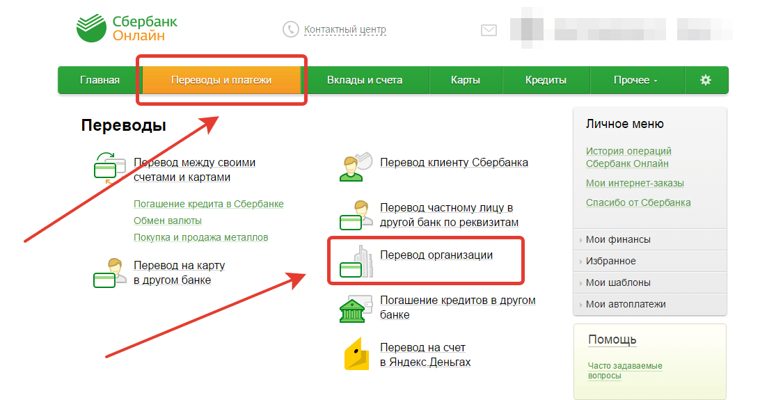Viewport: 776px width, 400px height.
Task: Open Перевод частному лицу в другой банк
Action: (450, 215)
